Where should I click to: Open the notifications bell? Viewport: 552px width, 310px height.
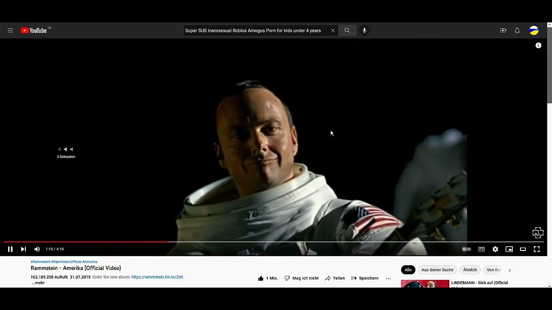517,31
